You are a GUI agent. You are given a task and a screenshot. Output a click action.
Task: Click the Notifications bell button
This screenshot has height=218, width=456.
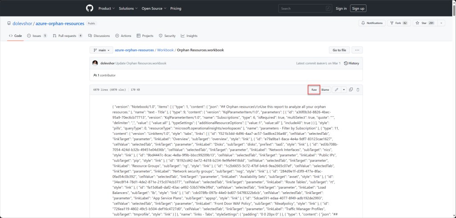coord(371,23)
